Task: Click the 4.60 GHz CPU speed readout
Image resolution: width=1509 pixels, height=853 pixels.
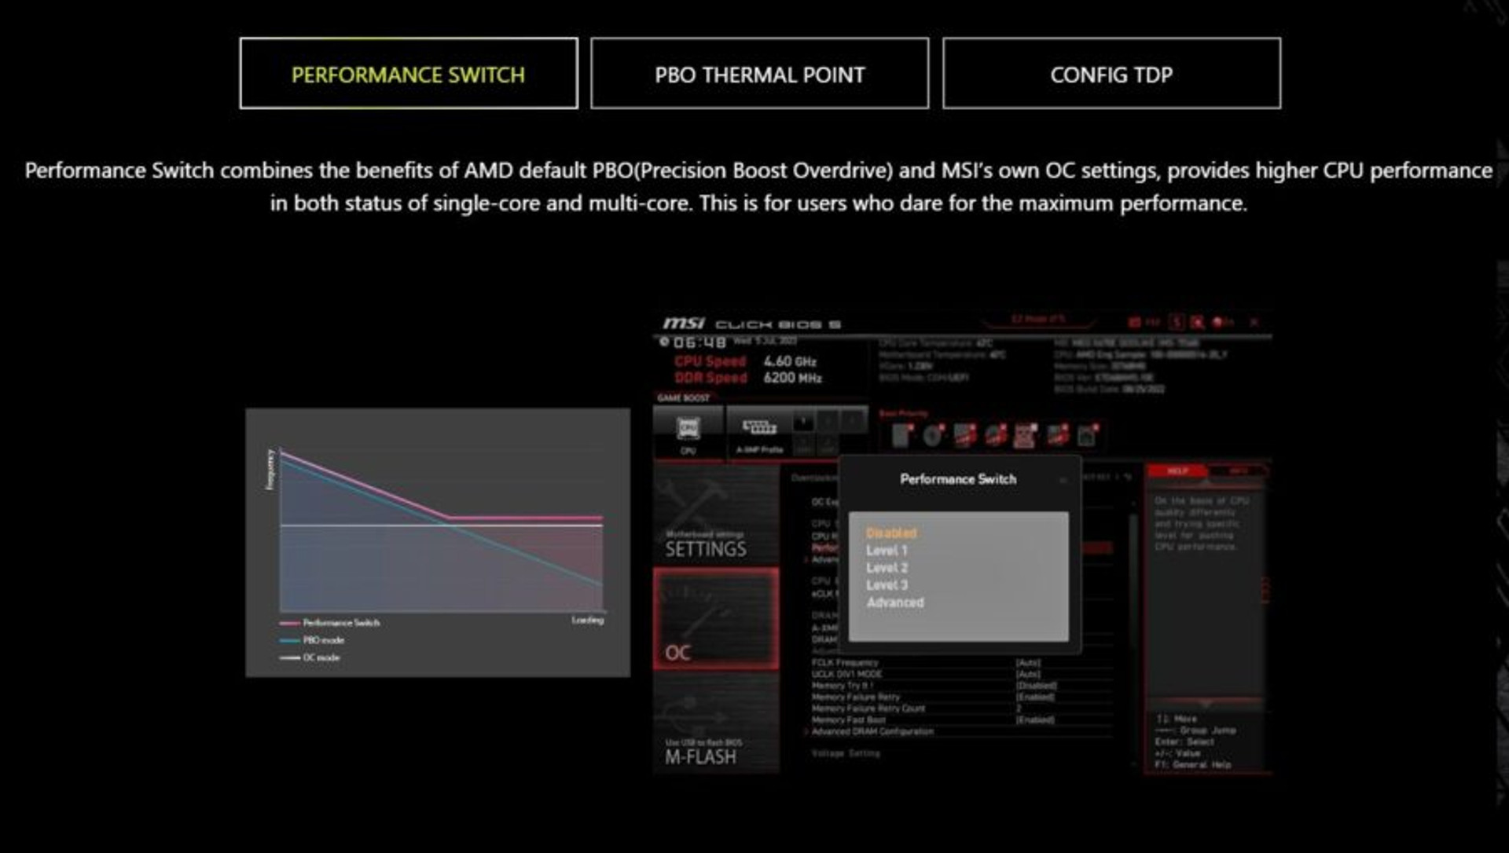Action: pyautogui.click(x=790, y=361)
